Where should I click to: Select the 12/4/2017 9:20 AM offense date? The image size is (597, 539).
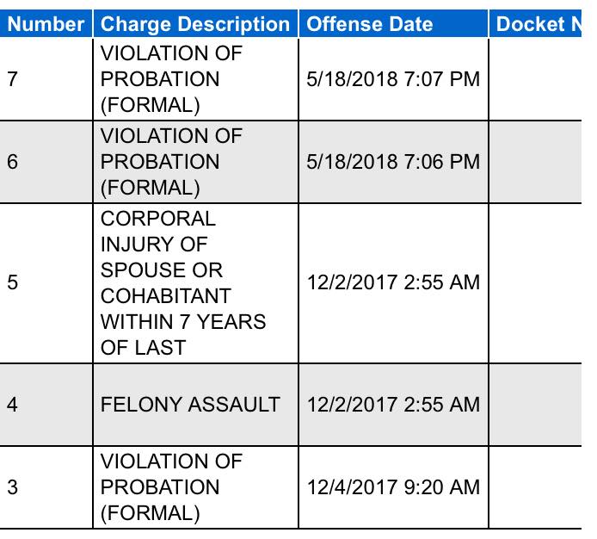pyautogui.click(x=392, y=487)
